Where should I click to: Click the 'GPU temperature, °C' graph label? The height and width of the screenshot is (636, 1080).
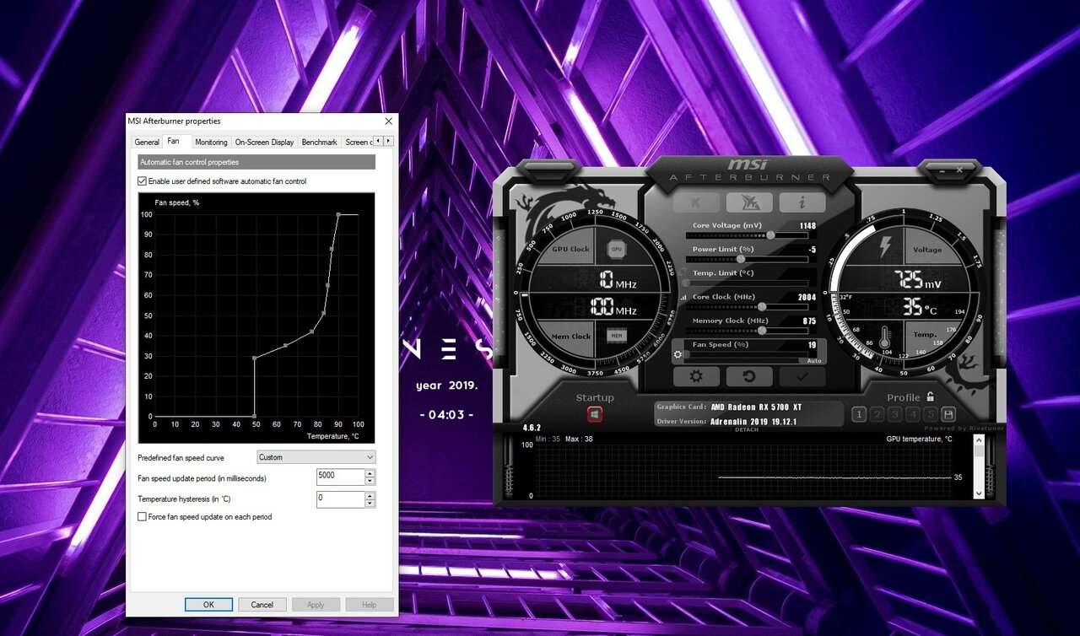919,439
